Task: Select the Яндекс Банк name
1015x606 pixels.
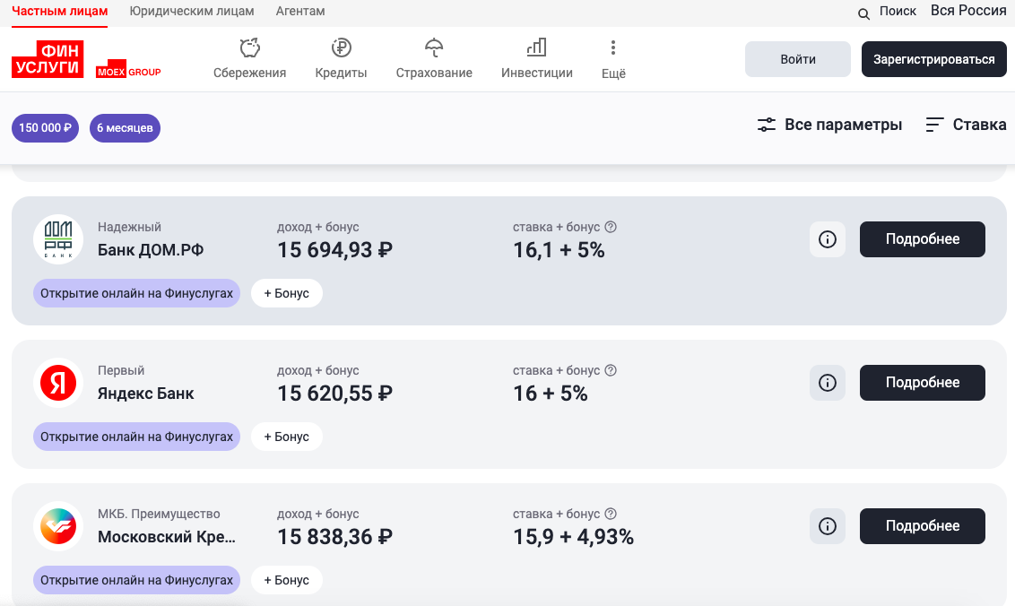Action: pos(145,394)
